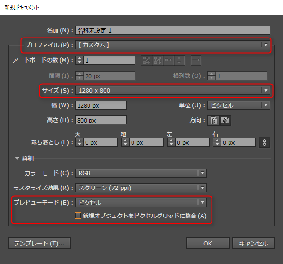Open the 単位 units dropdown
The width and height of the screenshot is (283, 264).
pyautogui.click(x=239, y=105)
